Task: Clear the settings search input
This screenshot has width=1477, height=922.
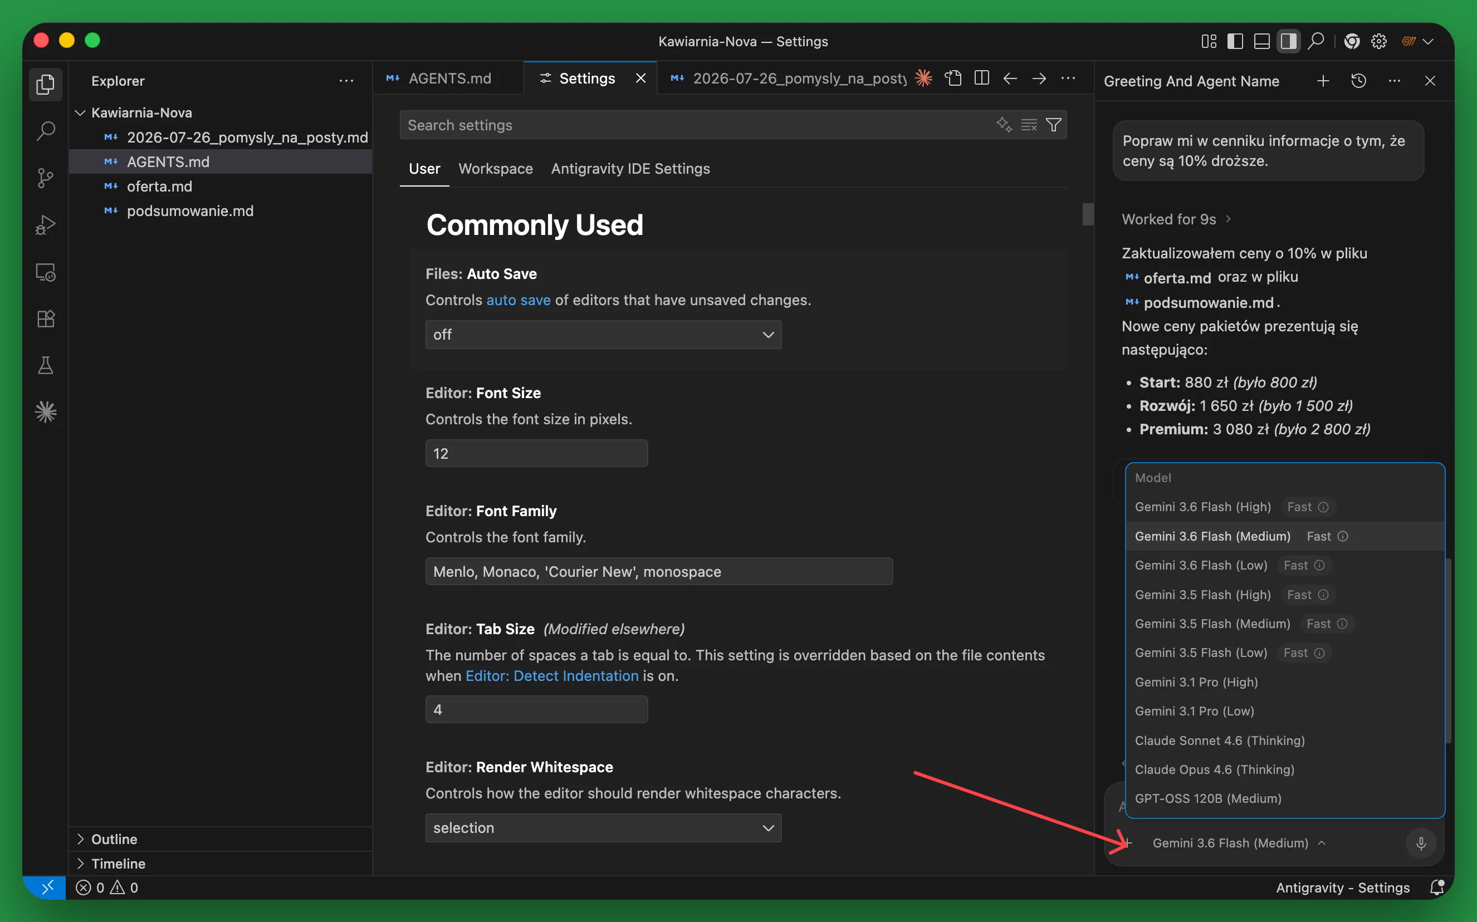Action: coord(1029,125)
